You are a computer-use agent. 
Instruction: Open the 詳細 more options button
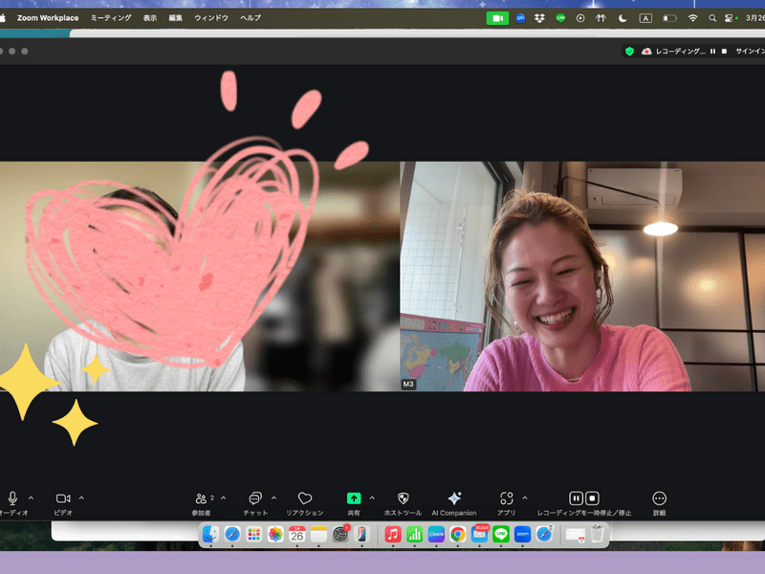(x=659, y=498)
